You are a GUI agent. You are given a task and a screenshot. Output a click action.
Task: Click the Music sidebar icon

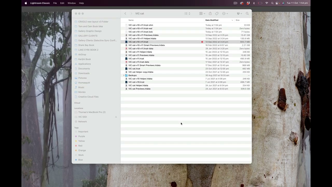coord(76,87)
